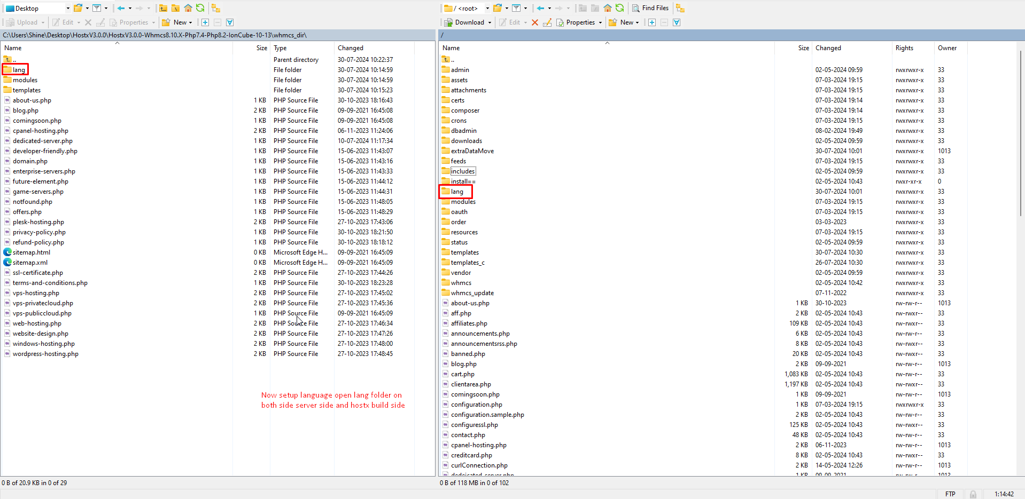The width and height of the screenshot is (1025, 499).
Task: Go to home directory in local panel
Action: coord(188,8)
